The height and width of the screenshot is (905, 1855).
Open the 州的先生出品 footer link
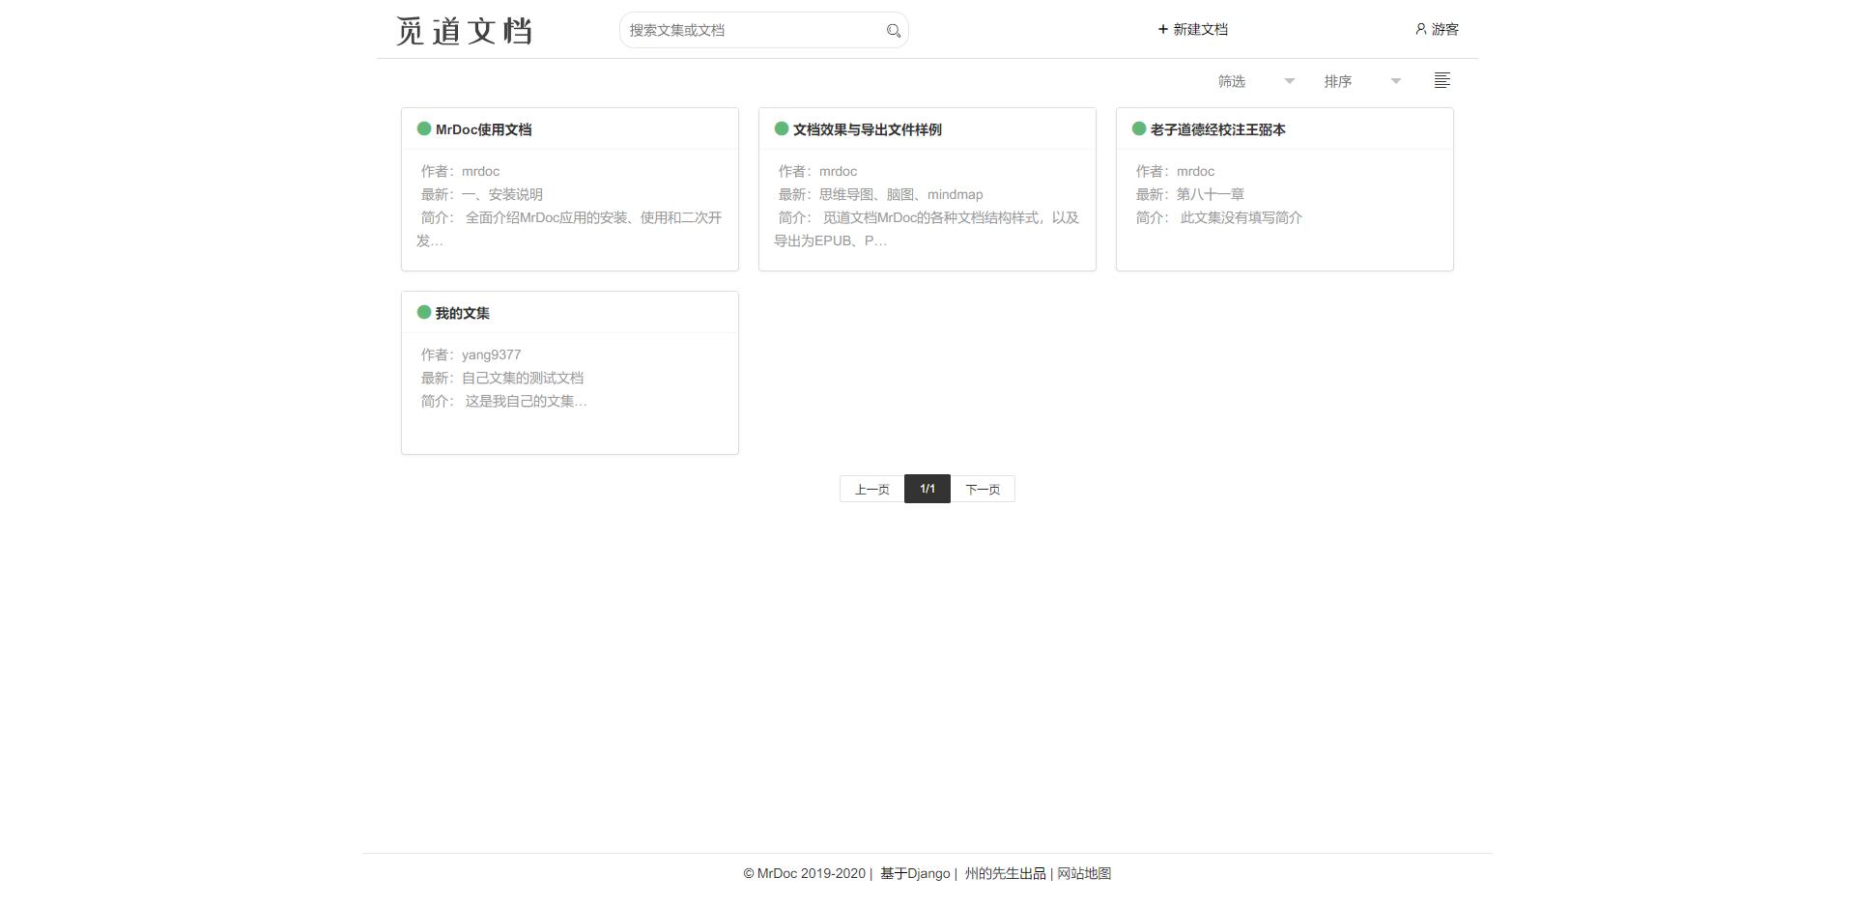(1005, 873)
